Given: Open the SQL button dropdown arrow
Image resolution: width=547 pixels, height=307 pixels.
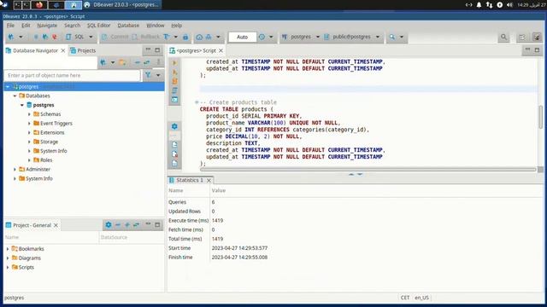Looking at the screenshot, I should 91,37.
